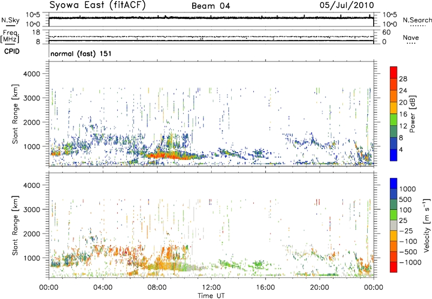The image size is (432, 299).
Task: Click the '16:00' time tick label
Action: click(265, 288)
